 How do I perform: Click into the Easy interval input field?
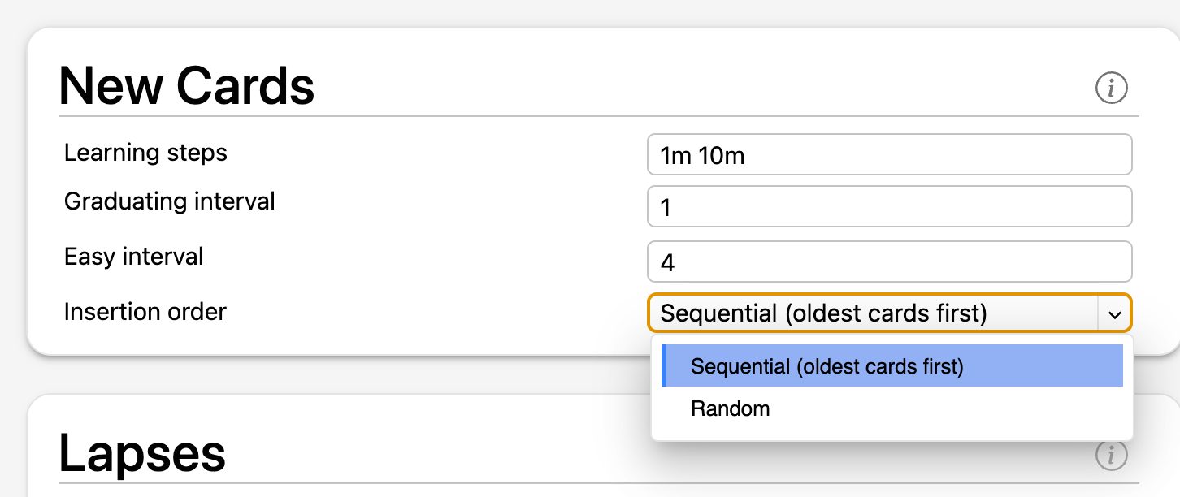click(889, 261)
